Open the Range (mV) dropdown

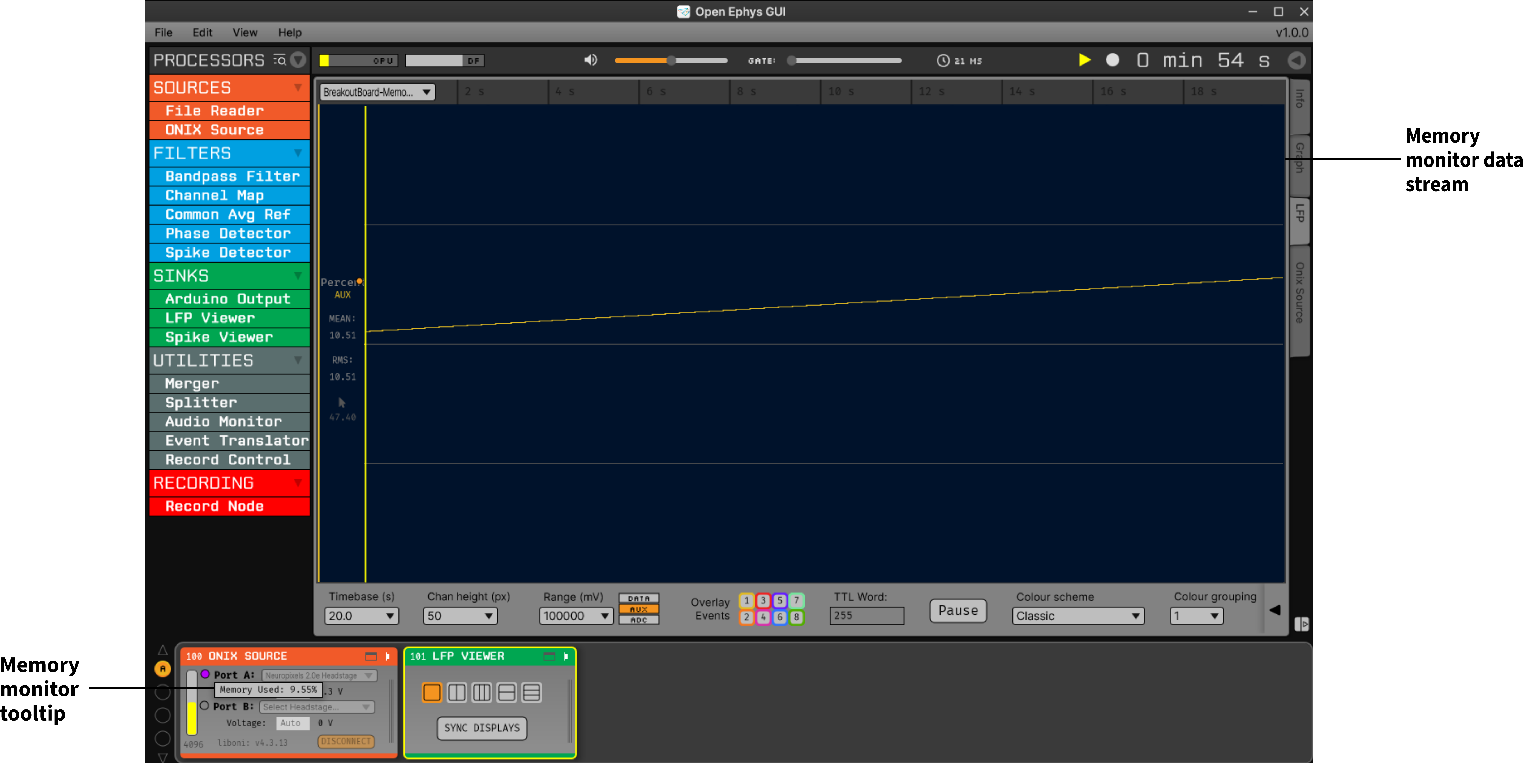(x=576, y=616)
